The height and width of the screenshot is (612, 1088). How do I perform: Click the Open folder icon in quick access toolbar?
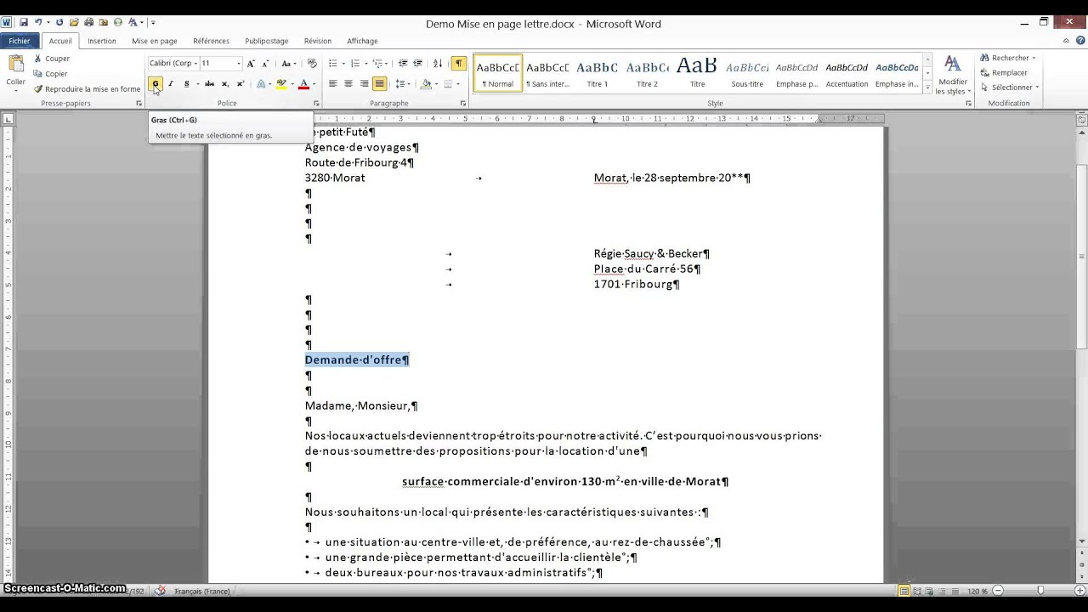tap(75, 22)
